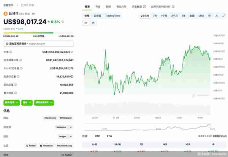The image size is (228, 157).
Task: Toggle BTC comparison on the chart
Action: coord(97,136)
